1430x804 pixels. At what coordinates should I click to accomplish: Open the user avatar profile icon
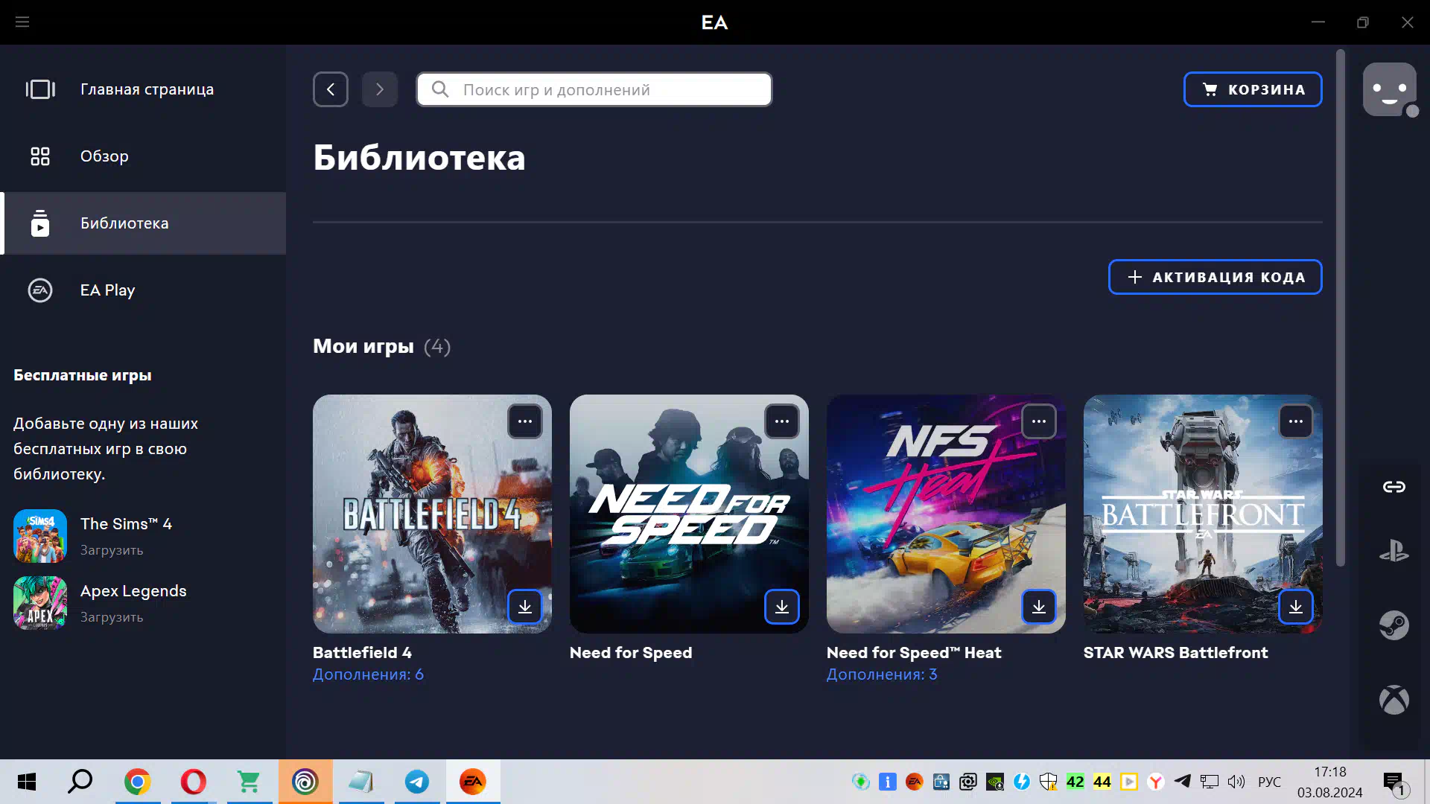point(1389,89)
